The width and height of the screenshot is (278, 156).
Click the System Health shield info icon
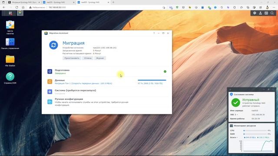[231, 94]
